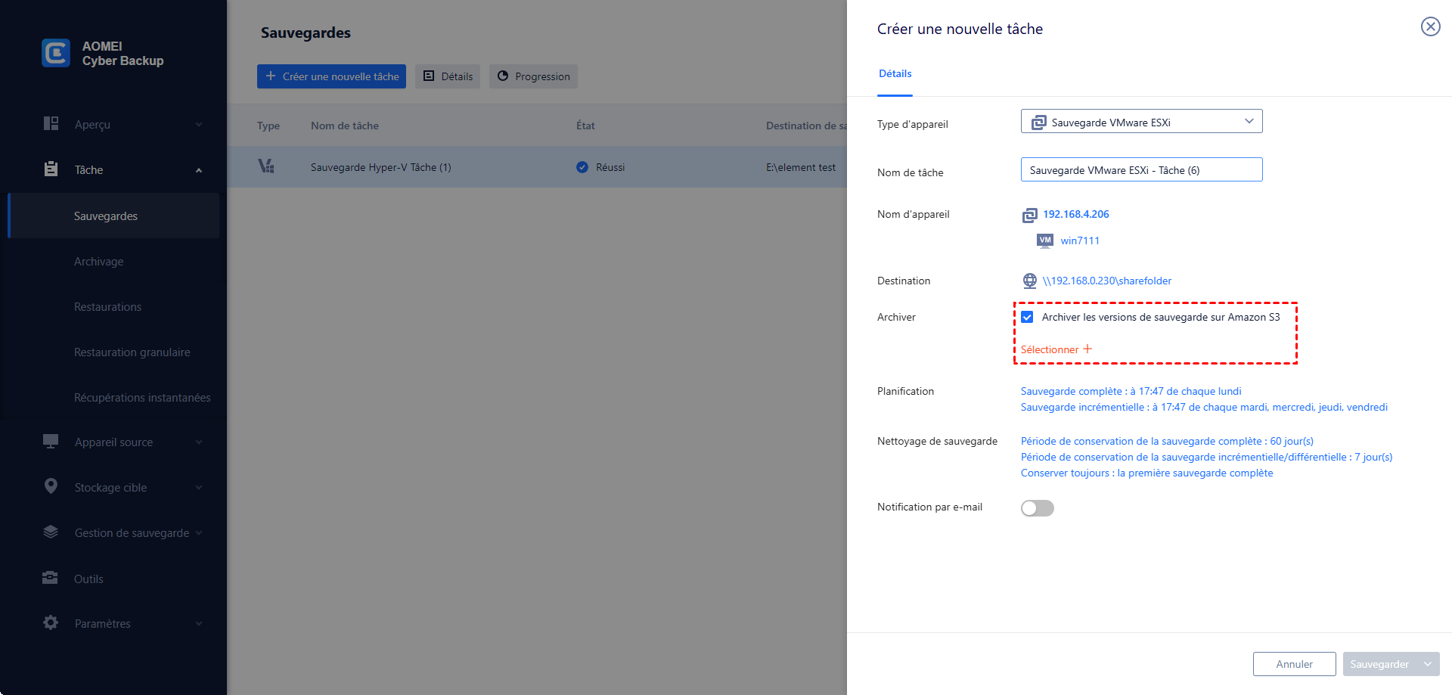Viewport: 1452px width, 695px height.
Task: Click the Sélectionner archive link
Action: click(x=1049, y=349)
